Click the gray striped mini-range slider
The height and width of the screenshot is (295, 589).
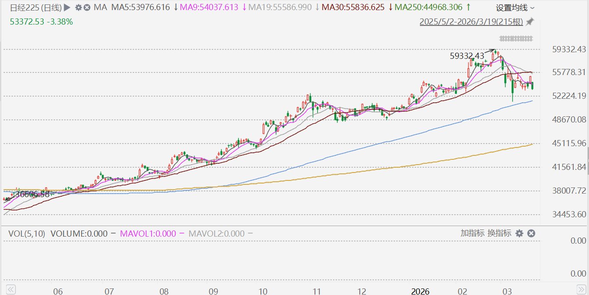(516, 39)
